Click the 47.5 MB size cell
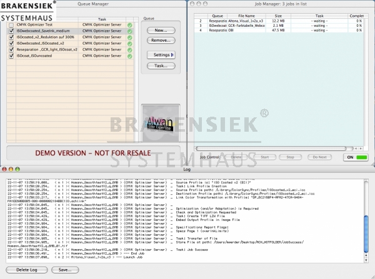 [278, 31]
